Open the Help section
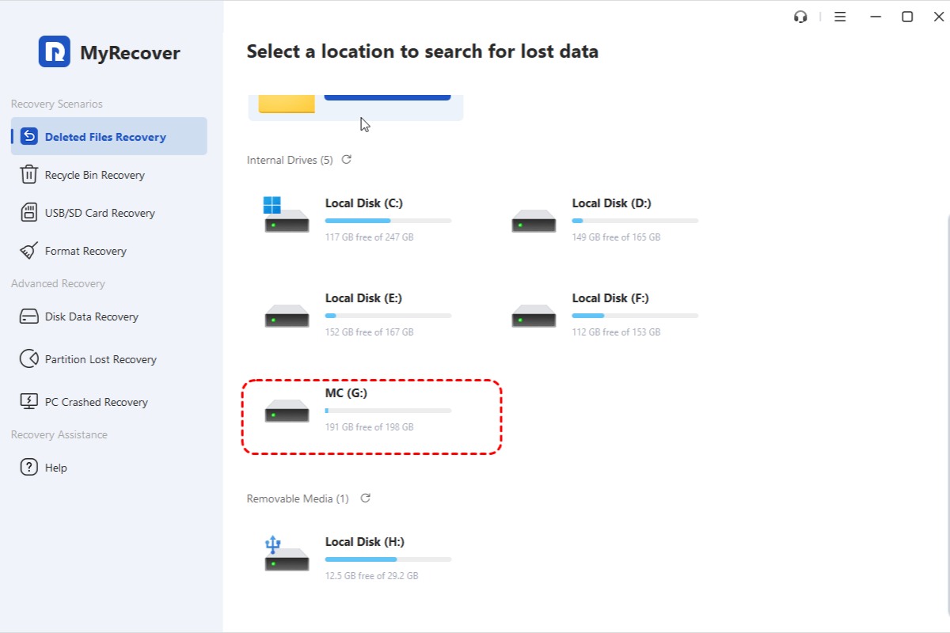Screen dimensions: 950x633 coord(55,468)
